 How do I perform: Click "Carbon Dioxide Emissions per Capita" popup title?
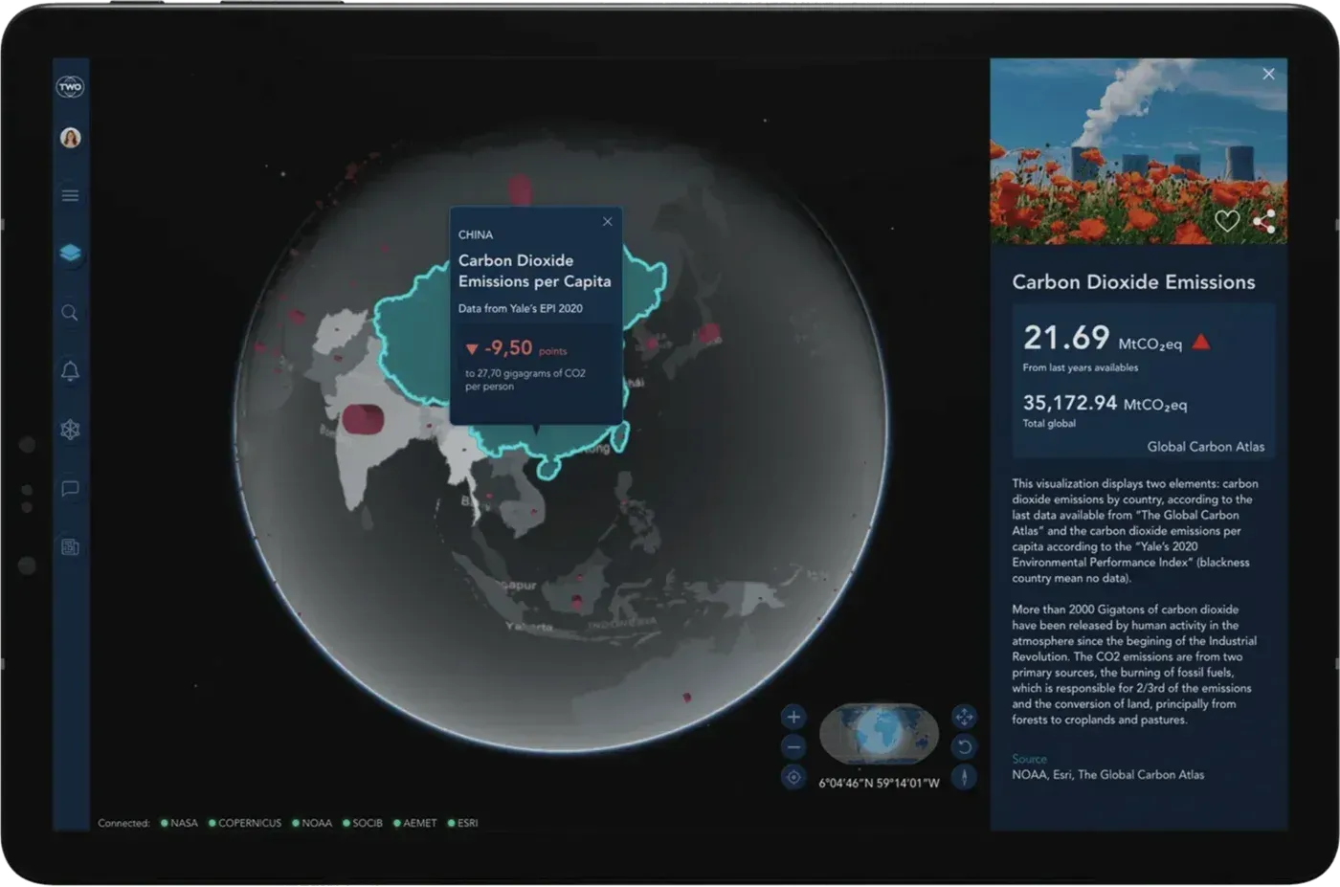coord(534,271)
